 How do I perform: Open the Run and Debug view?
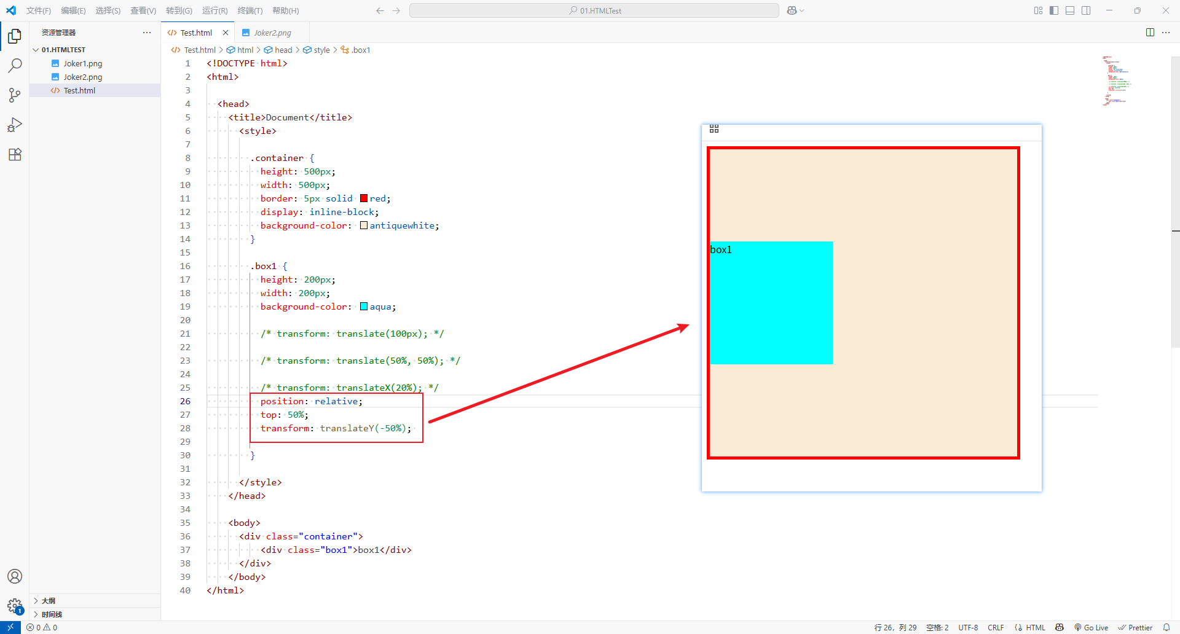[15, 125]
